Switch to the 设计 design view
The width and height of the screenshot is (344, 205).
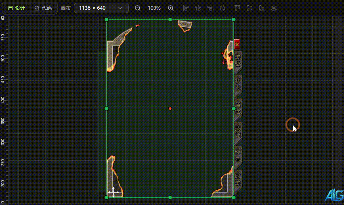tap(17, 8)
